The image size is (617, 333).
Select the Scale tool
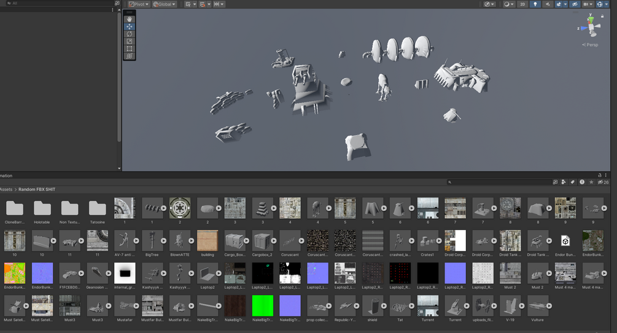[129, 41]
